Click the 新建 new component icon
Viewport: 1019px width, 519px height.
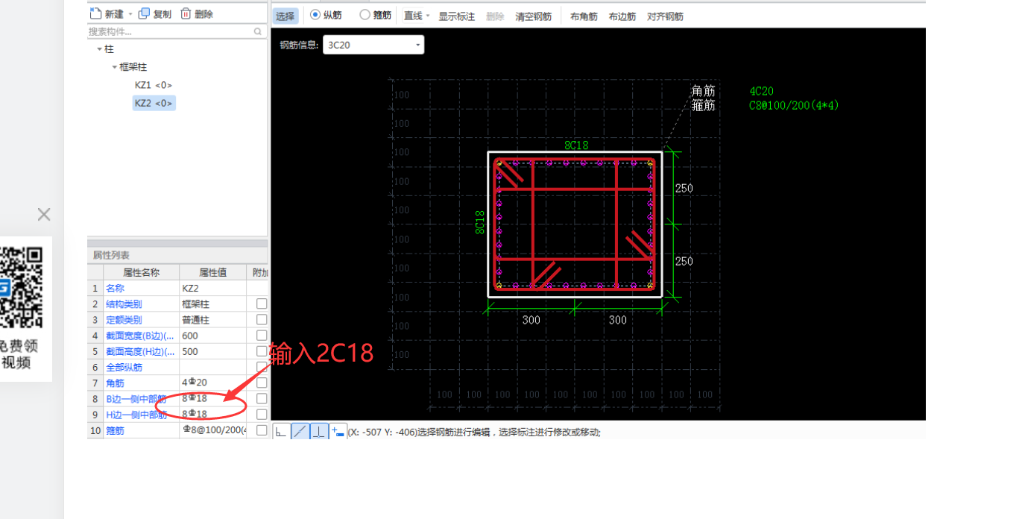[95, 13]
